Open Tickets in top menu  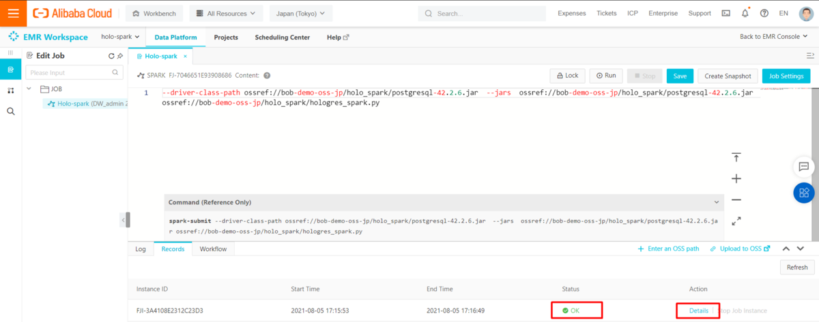(x=607, y=13)
